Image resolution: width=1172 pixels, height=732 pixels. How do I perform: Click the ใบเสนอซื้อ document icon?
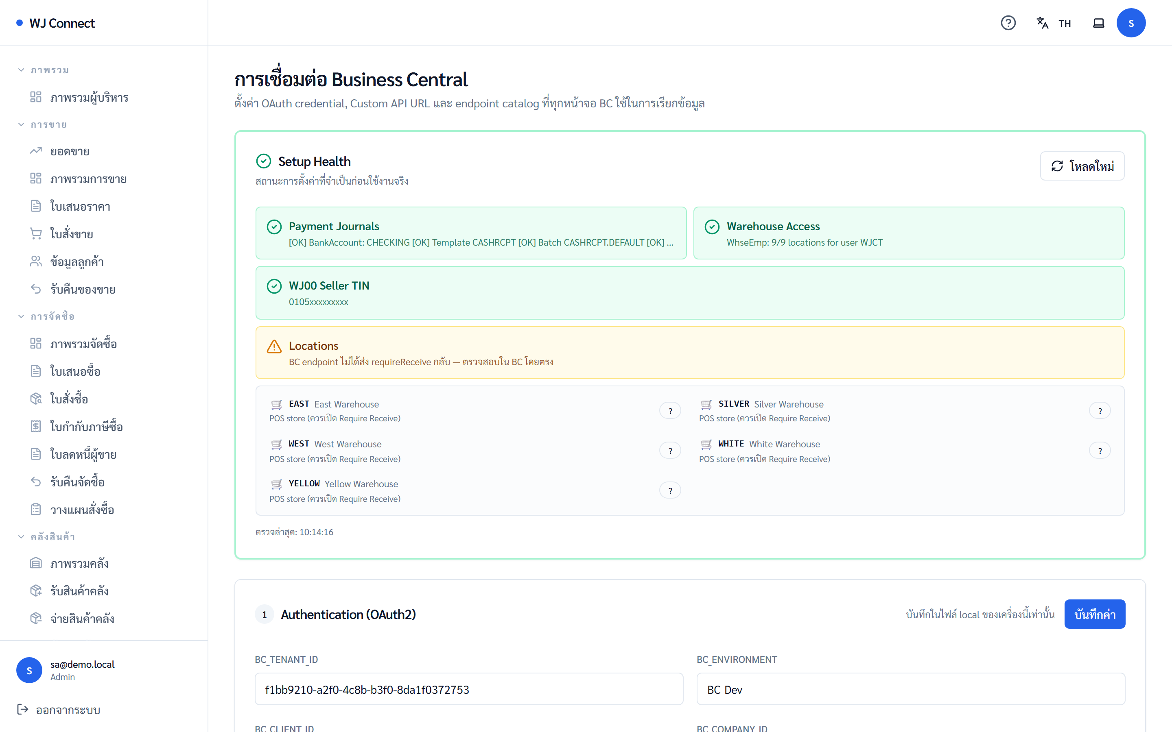(x=36, y=371)
